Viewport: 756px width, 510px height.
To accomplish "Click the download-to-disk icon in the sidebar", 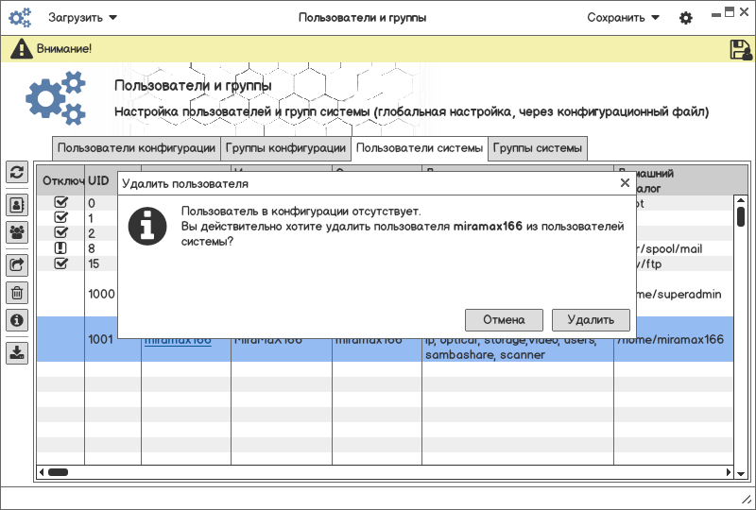I will (x=17, y=352).
